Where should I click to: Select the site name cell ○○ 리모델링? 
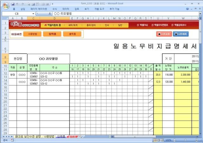pyautogui.click(x=49, y=59)
